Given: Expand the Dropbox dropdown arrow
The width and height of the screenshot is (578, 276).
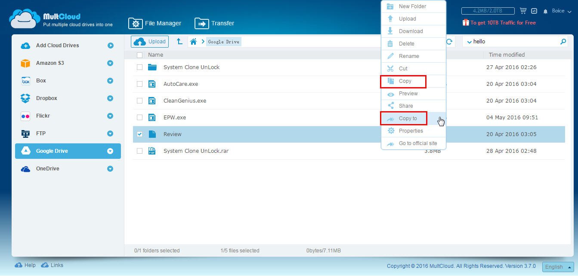Looking at the screenshot, I should point(110,98).
